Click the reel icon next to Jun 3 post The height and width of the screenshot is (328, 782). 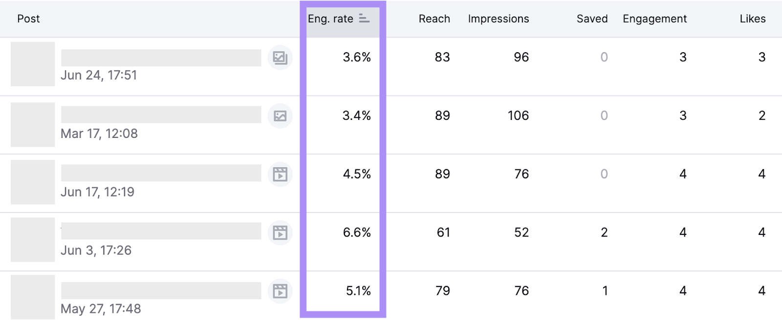pos(280,233)
